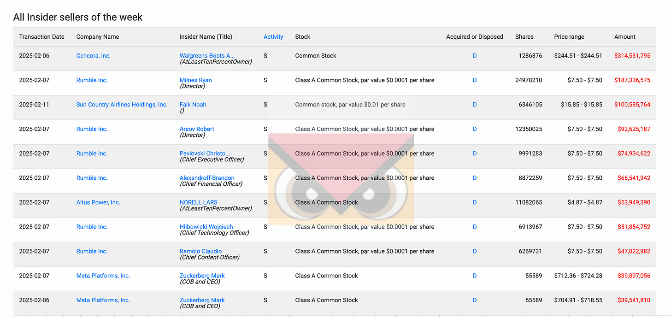Open the Altus Power, Inc. company link
The height and width of the screenshot is (318, 671).
pyautogui.click(x=98, y=202)
